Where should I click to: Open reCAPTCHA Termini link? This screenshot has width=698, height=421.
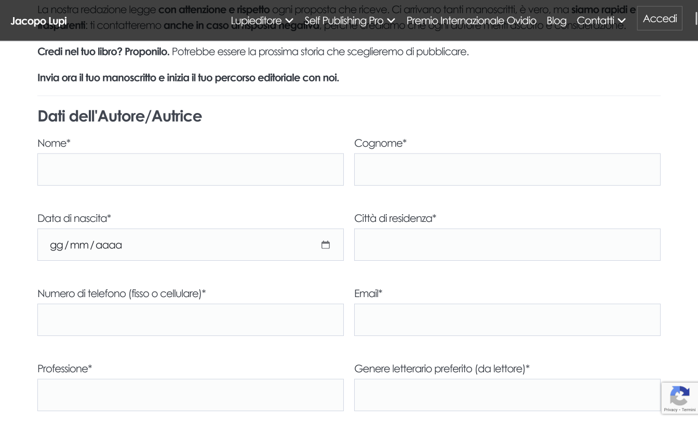[689, 410]
